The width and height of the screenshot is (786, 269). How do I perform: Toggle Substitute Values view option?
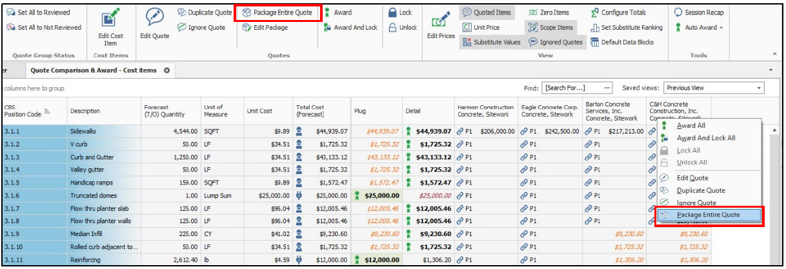(x=490, y=42)
